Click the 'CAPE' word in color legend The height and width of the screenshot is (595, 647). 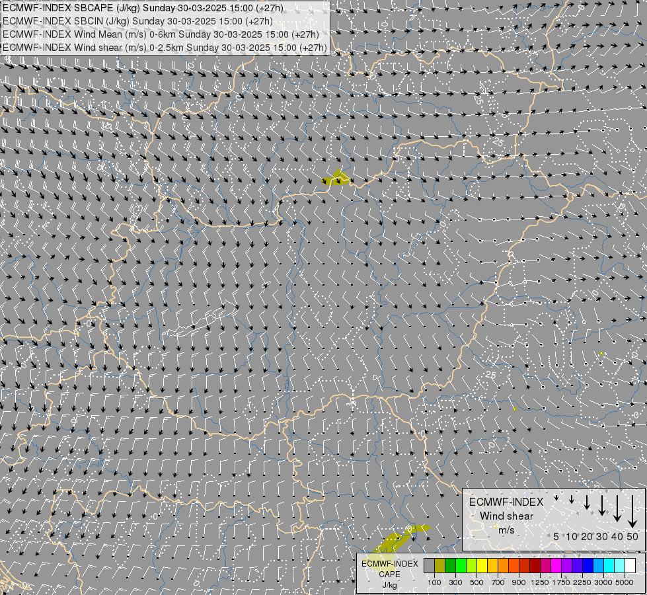click(389, 575)
